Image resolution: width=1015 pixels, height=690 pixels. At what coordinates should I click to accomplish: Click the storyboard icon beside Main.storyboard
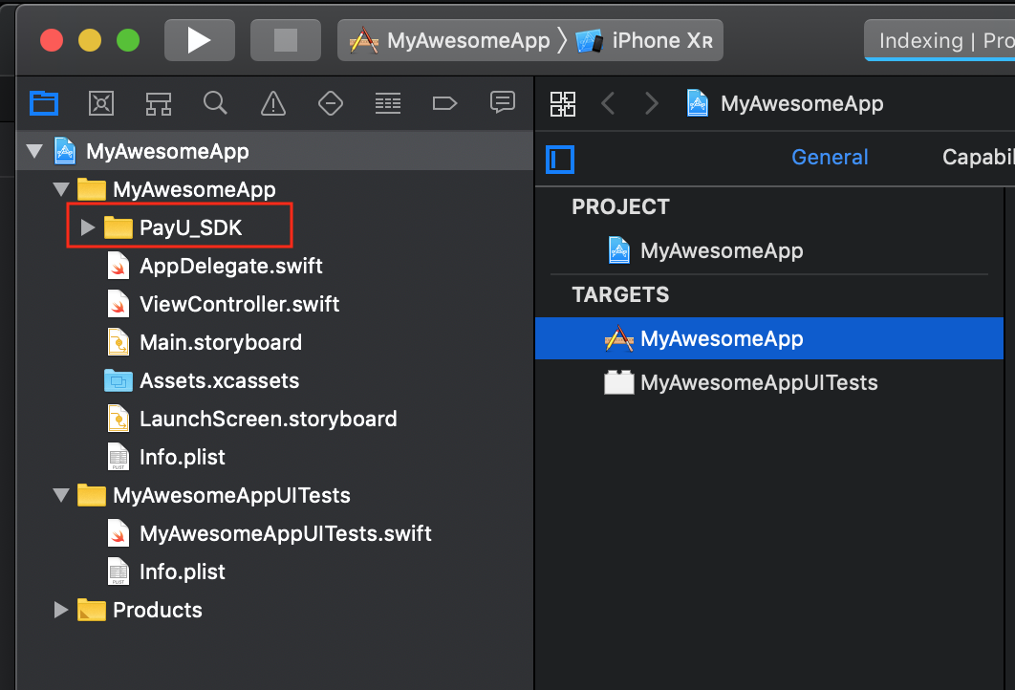click(118, 342)
